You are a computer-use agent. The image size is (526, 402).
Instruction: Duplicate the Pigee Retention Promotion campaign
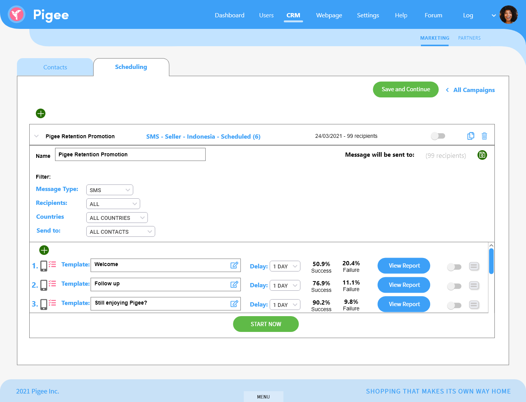[x=471, y=136]
